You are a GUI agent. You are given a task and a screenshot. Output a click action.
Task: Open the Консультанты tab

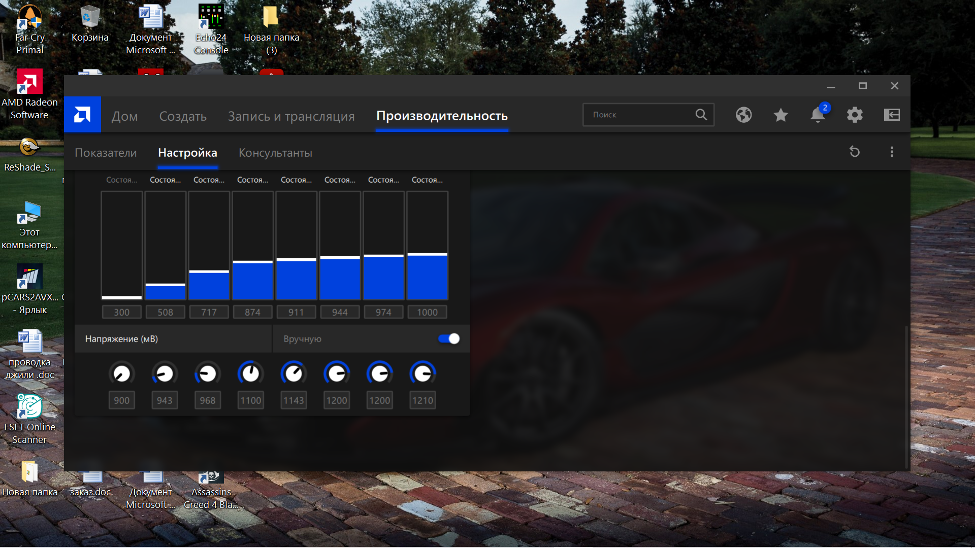tap(275, 153)
